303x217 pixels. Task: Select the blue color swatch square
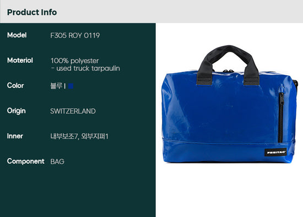click(x=71, y=86)
